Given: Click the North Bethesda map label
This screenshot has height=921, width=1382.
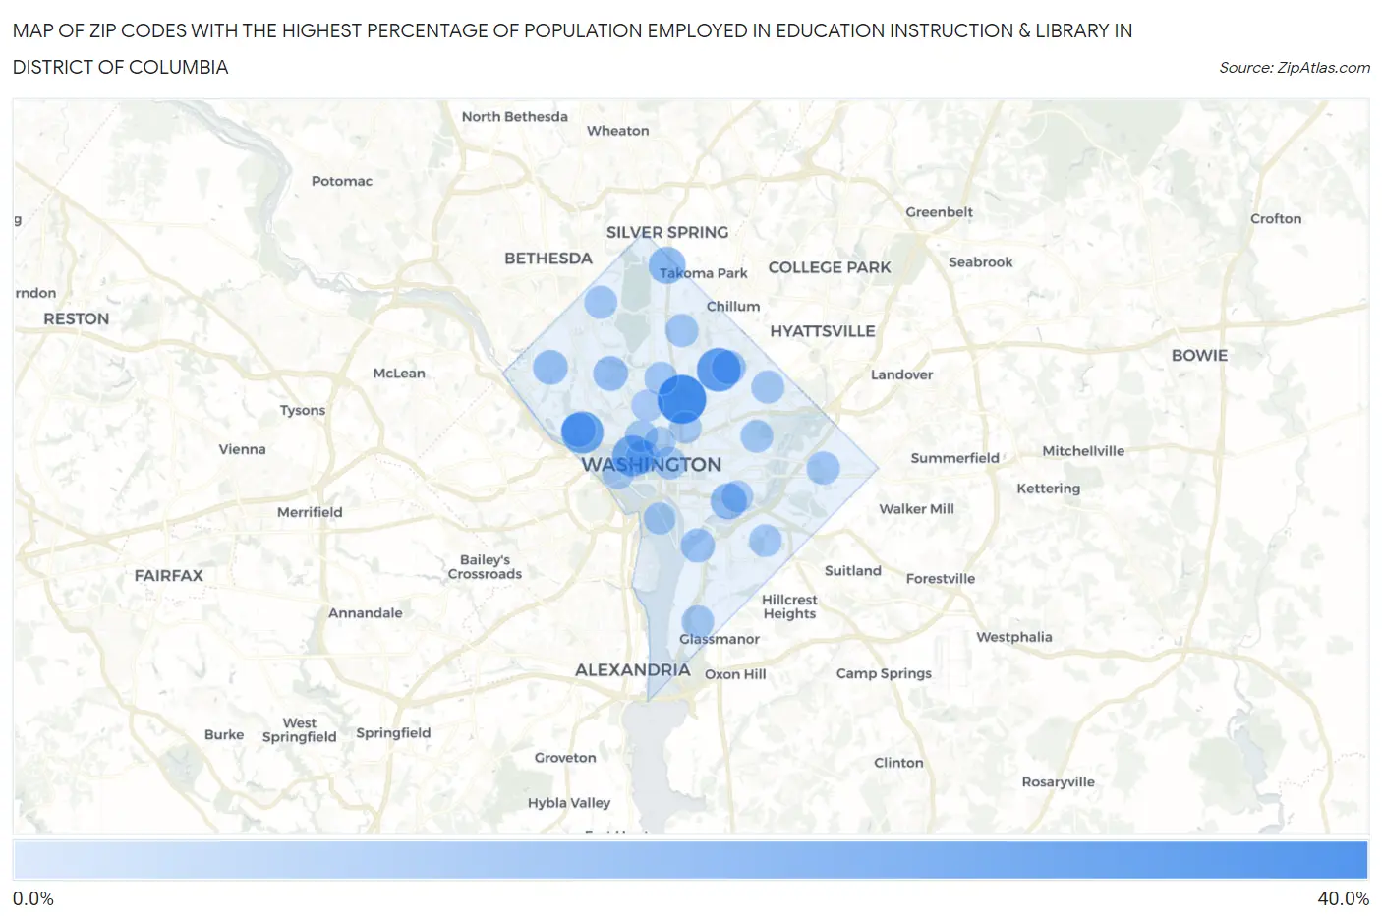Looking at the screenshot, I should (x=515, y=116).
